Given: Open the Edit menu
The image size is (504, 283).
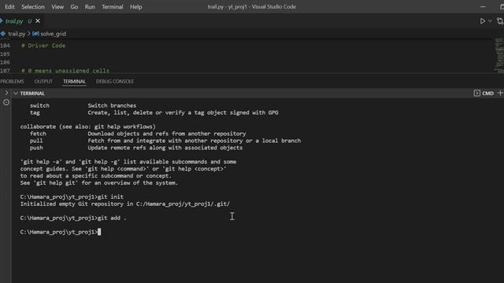Looking at the screenshot, I should tap(9, 7).
